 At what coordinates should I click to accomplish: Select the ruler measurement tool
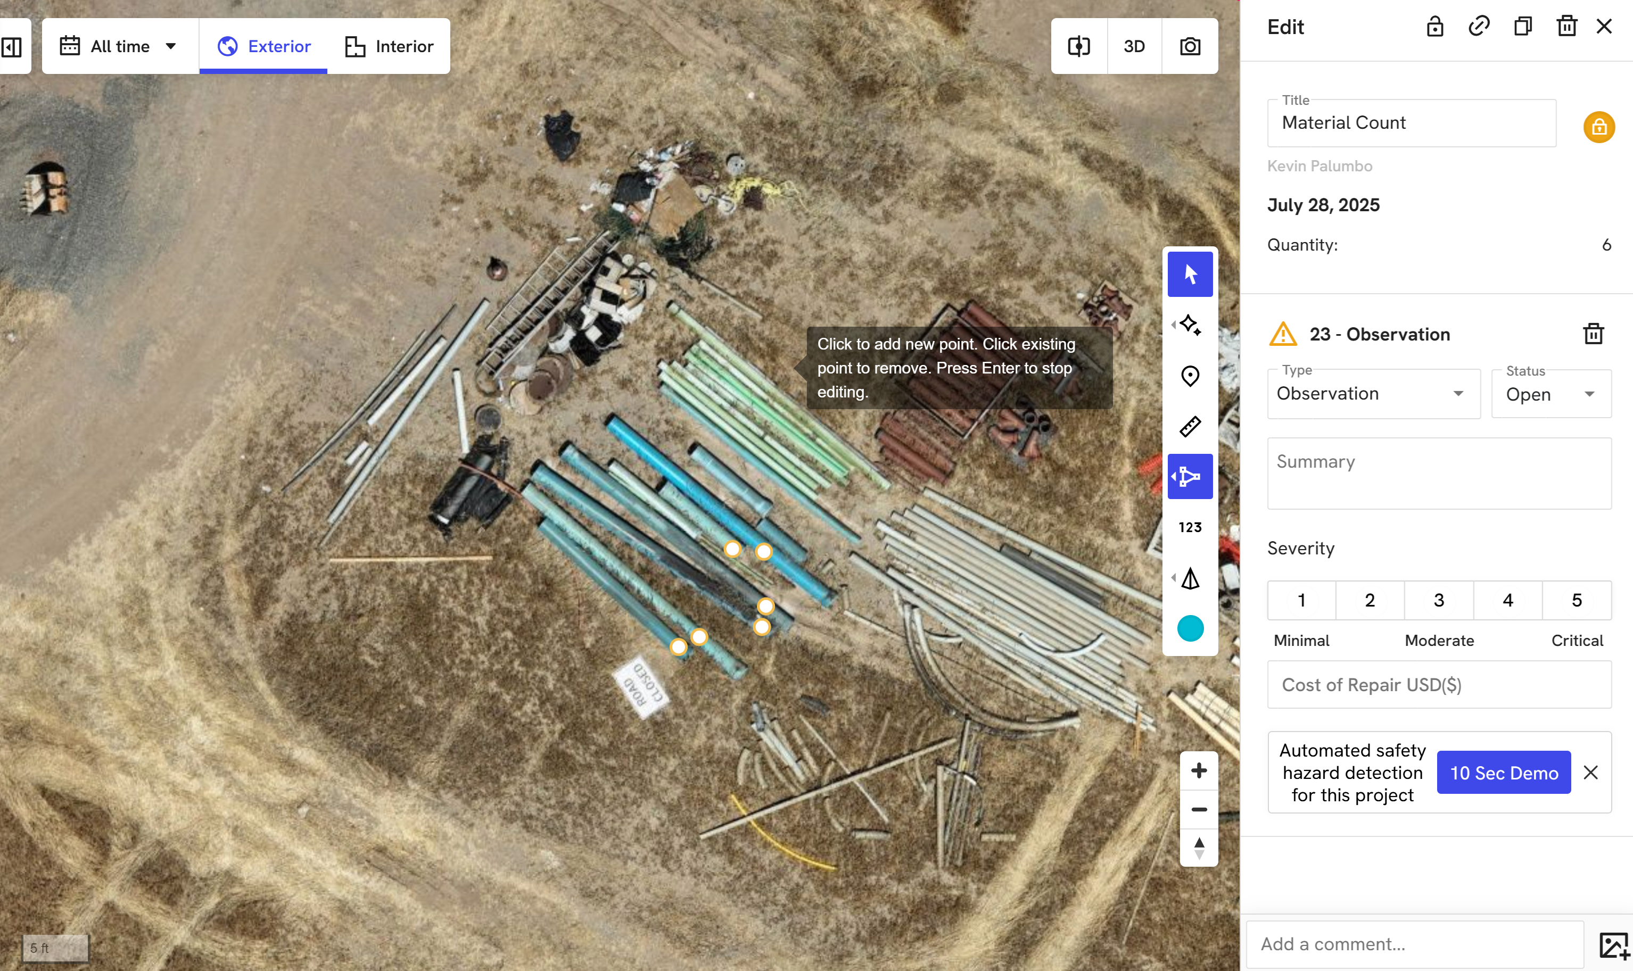[x=1189, y=426]
